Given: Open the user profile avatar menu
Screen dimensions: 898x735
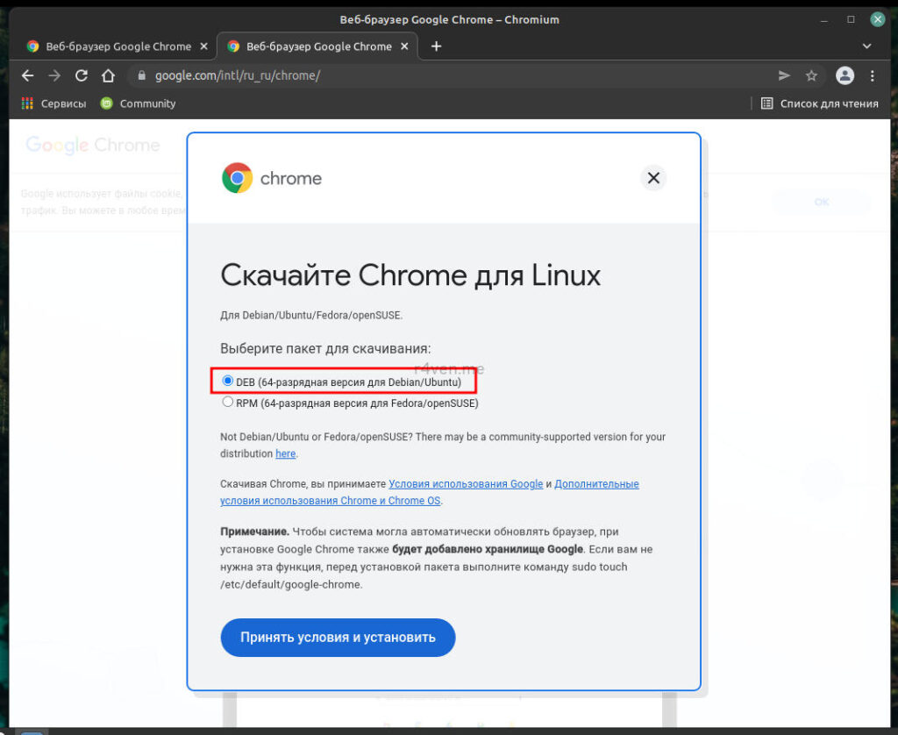Looking at the screenshot, I should [845, 75].
